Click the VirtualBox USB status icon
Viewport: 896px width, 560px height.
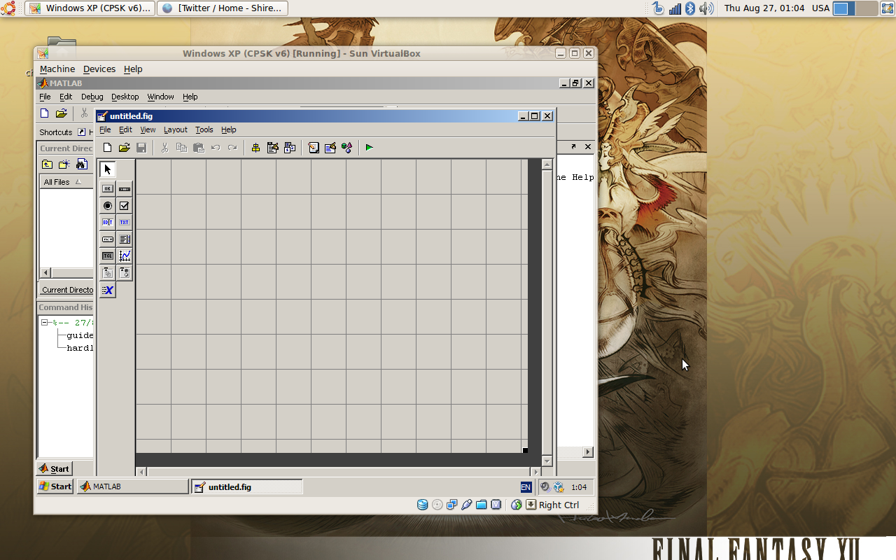pos(466,505)
